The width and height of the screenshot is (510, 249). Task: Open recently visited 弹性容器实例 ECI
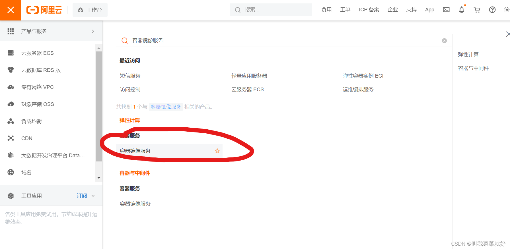363,76
